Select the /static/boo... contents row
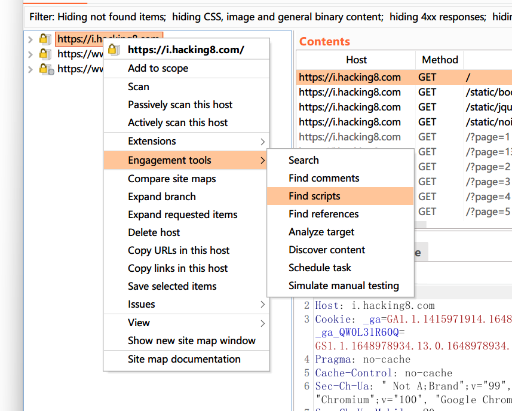The height and width of the screenshot is (411, 512). (404, 93)
